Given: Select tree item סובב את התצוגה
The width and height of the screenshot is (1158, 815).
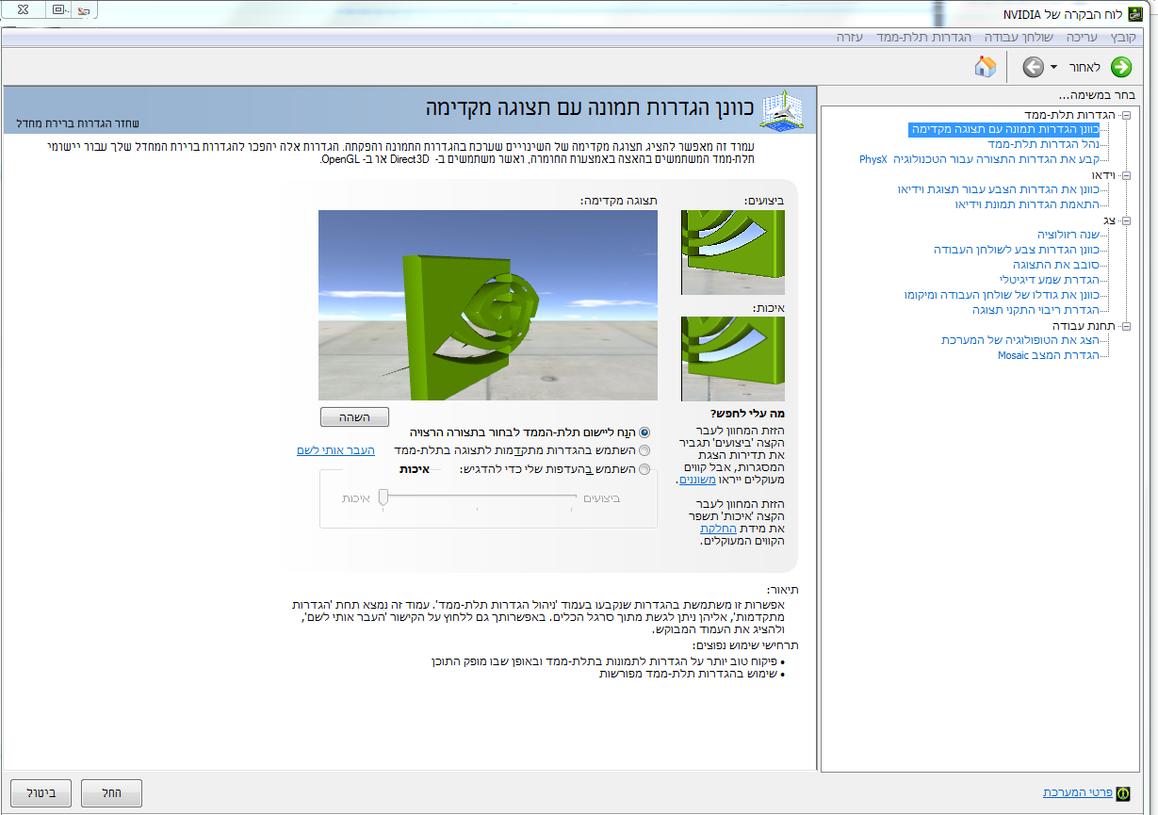Looking at the screenshot, I should [1056, 265].
